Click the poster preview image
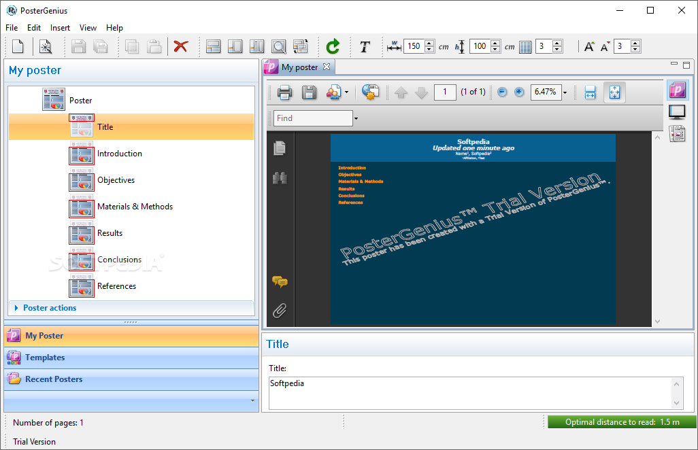 pos(473,230)
